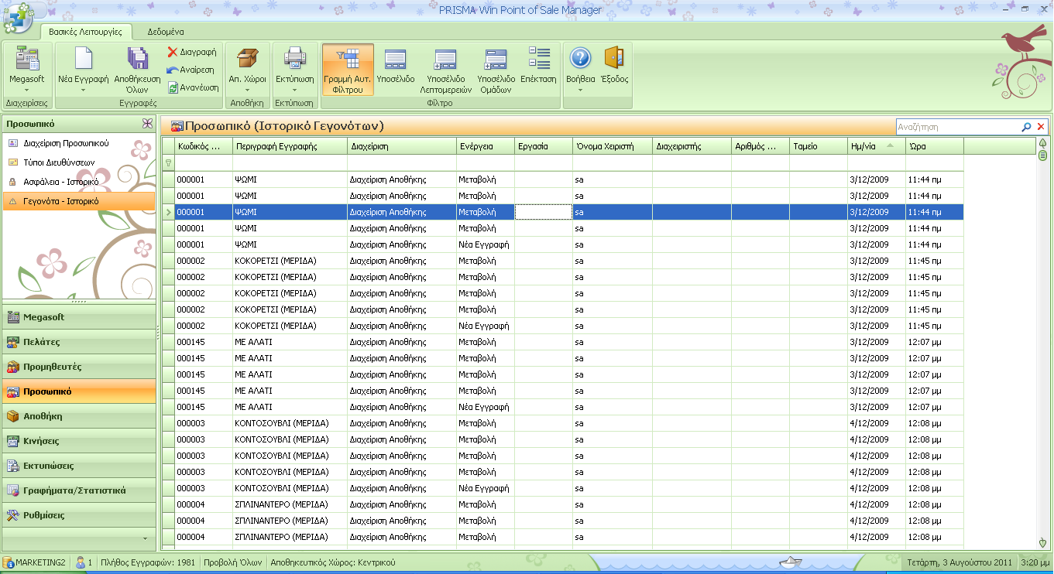Sort by Κωδικός column header

[x=204, y=145]
